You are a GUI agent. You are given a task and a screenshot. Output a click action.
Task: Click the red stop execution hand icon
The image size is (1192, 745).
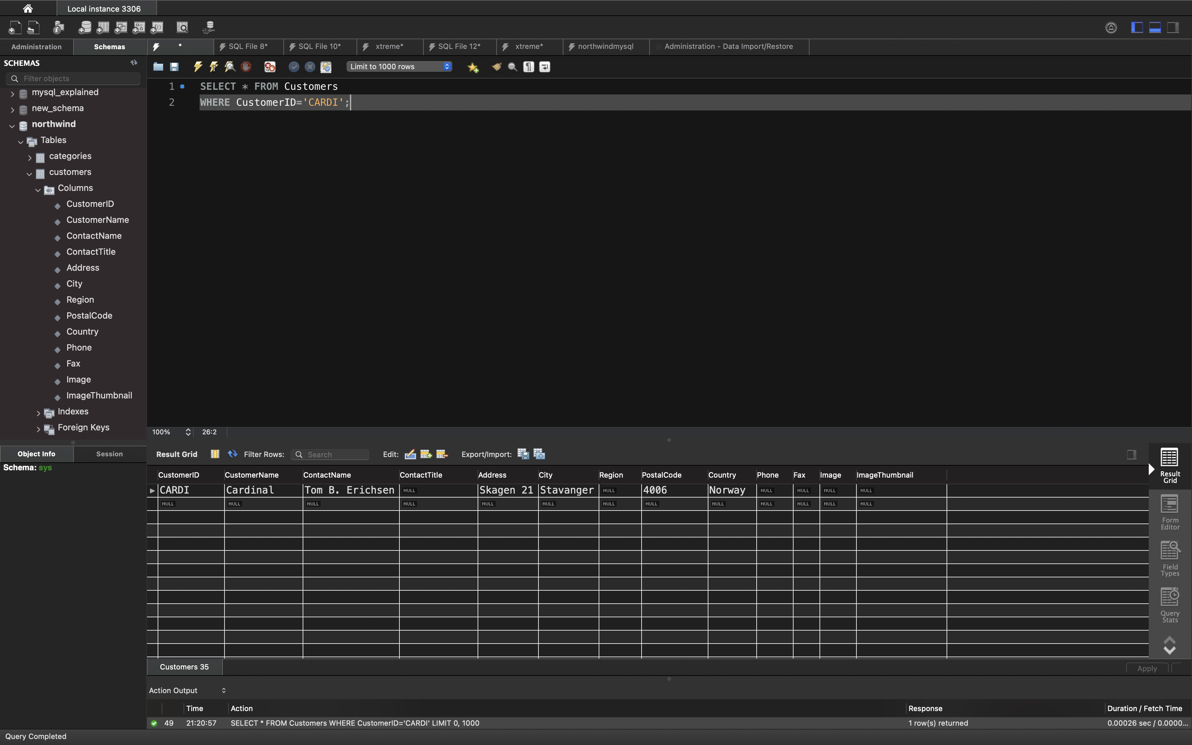click(x=246, y=67)
